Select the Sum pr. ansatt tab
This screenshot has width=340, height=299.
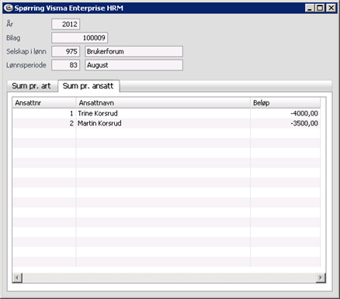[x=88, y=86]
